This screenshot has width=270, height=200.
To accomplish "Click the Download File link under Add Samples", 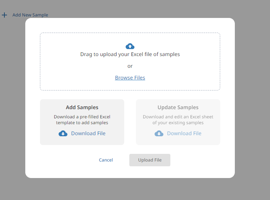I will 88,133.
